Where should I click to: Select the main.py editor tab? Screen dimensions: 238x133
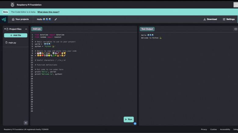[x=37, y=29]
